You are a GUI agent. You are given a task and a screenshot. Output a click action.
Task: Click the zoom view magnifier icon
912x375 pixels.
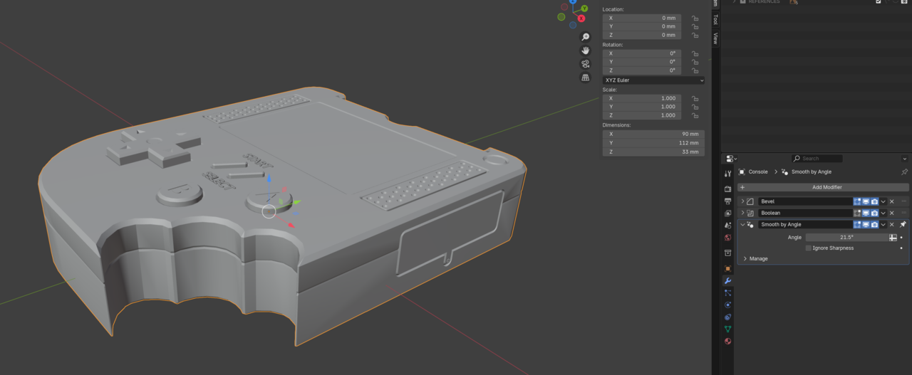point(586,37)
